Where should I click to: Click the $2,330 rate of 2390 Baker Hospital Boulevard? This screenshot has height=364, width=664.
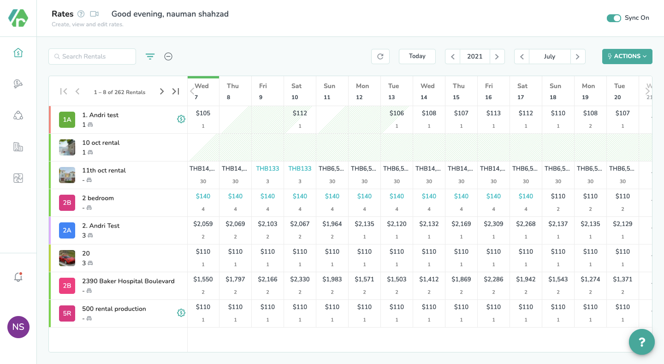[300, 279]
